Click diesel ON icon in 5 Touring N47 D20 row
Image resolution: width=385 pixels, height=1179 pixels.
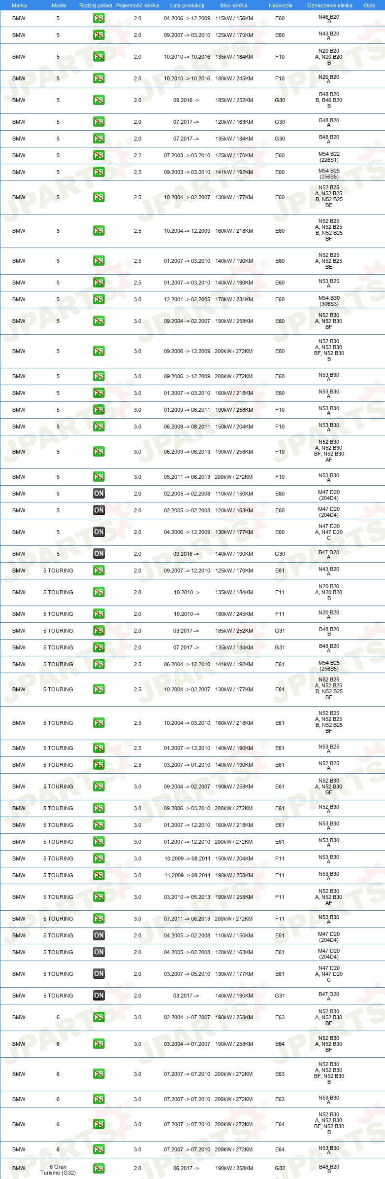pos(99,974)
